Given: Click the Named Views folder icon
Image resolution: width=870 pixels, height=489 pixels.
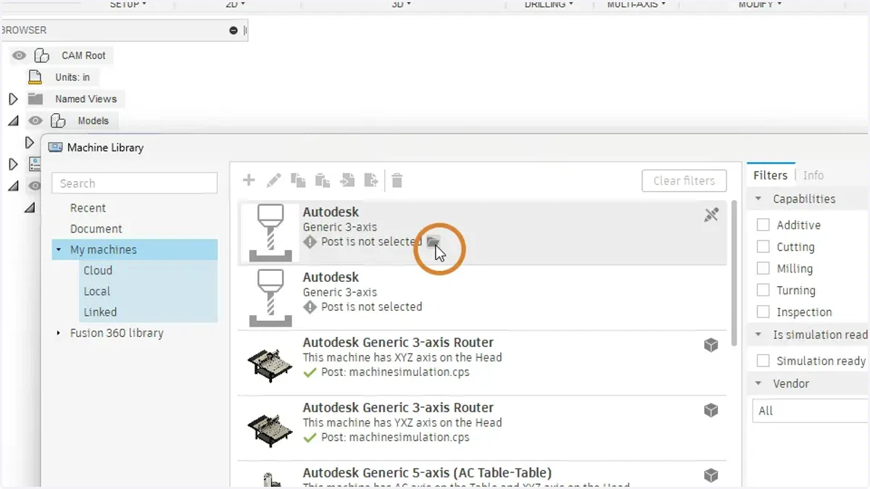Looking at the screenshot, I should pos(36,99).
